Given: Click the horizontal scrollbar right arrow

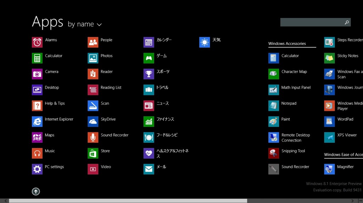Looking at the screenshot, I should [x=352, y=201].
